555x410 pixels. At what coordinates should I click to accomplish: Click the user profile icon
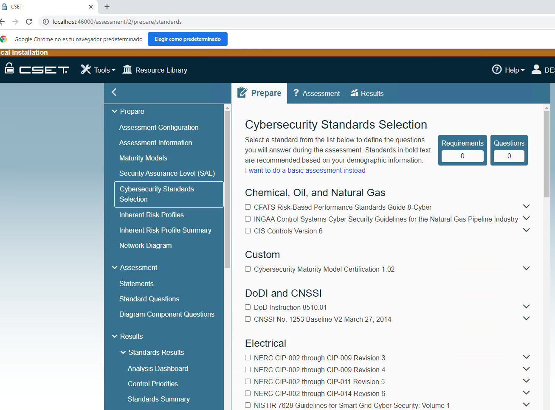pyautogui.click(x=536, y=70)
